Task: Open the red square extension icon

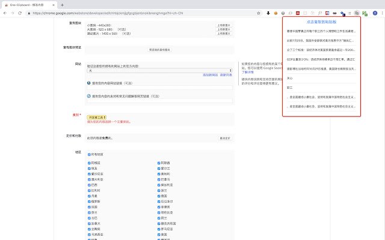Action: 298,13
